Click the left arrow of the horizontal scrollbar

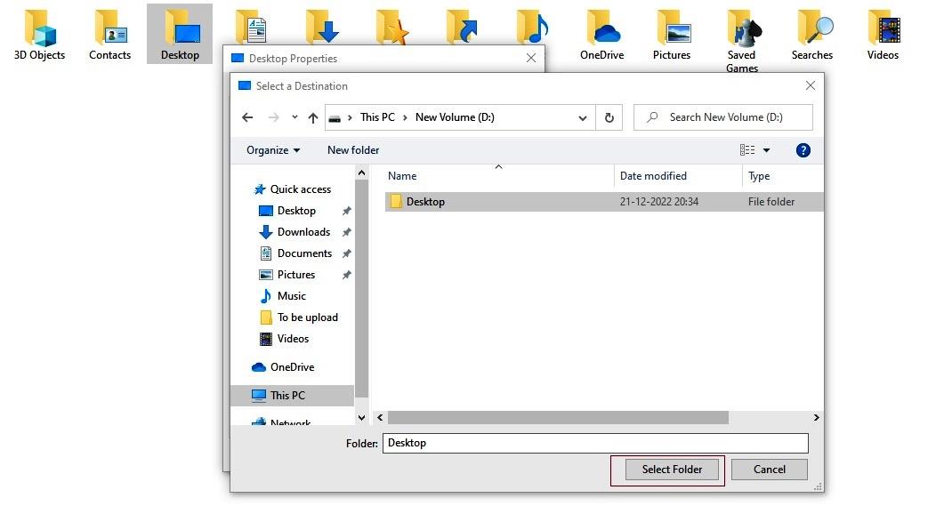380,418
